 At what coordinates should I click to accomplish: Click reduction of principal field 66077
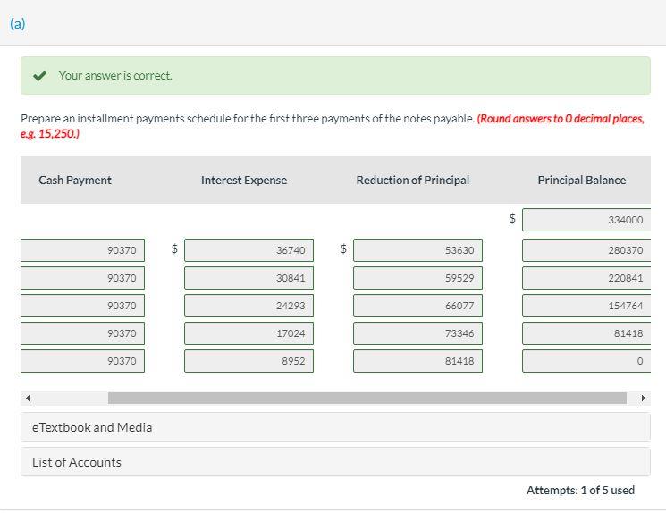[418, 306]
